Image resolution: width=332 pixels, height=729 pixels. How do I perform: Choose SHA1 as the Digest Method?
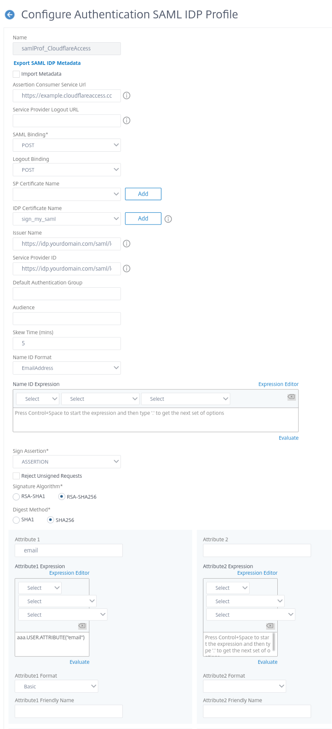tap(16, 520)
